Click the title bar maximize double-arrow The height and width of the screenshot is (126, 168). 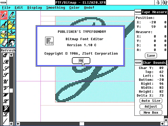165,2
